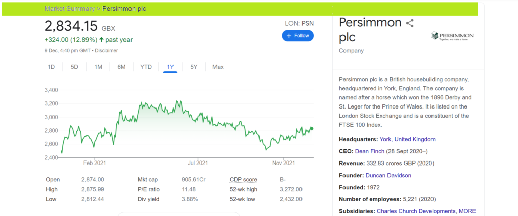Click the CDP score label
Viewport: 518px width, 216px height.
pyautogui.click(x=243, y=179)
